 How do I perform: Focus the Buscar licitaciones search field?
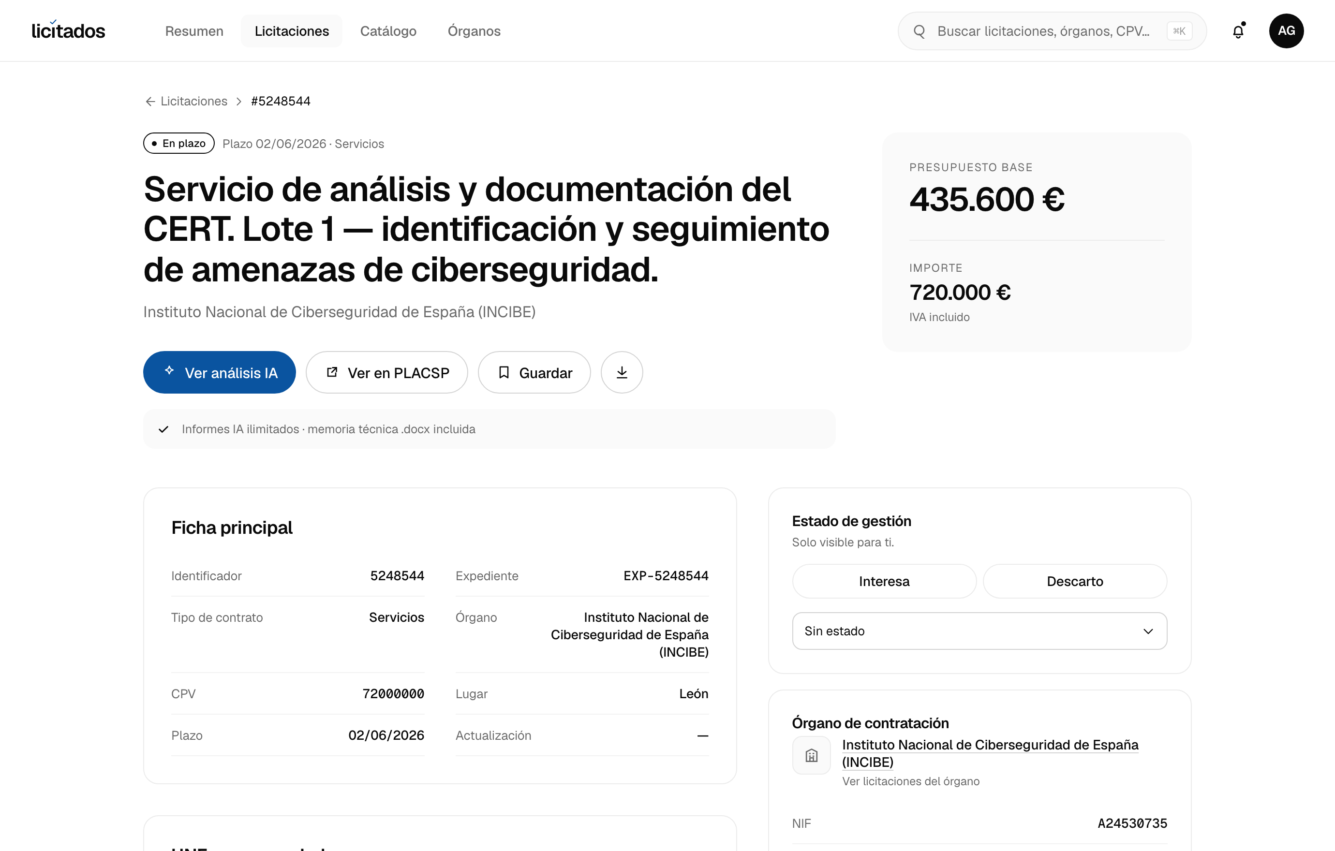tap(1052, 31)
